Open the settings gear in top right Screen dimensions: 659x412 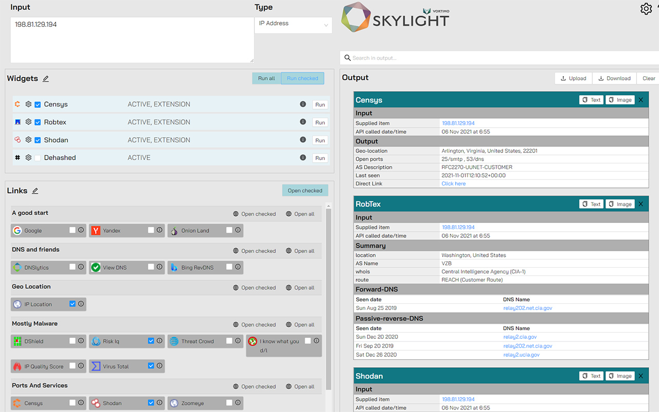[646, 9]
